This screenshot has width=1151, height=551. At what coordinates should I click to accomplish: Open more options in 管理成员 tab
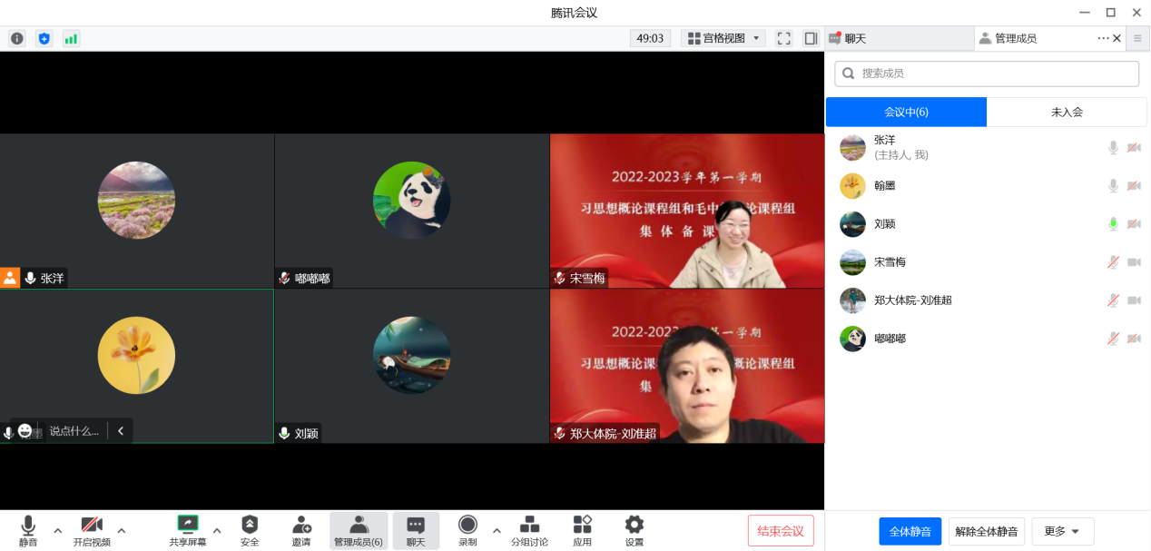point(1103,38)
